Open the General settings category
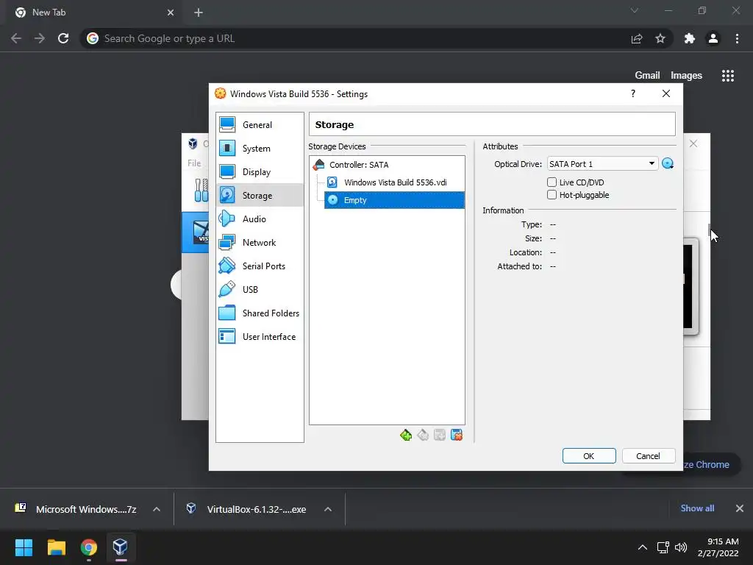Screen dimensions: 753x565 click(x=260, y=125)
